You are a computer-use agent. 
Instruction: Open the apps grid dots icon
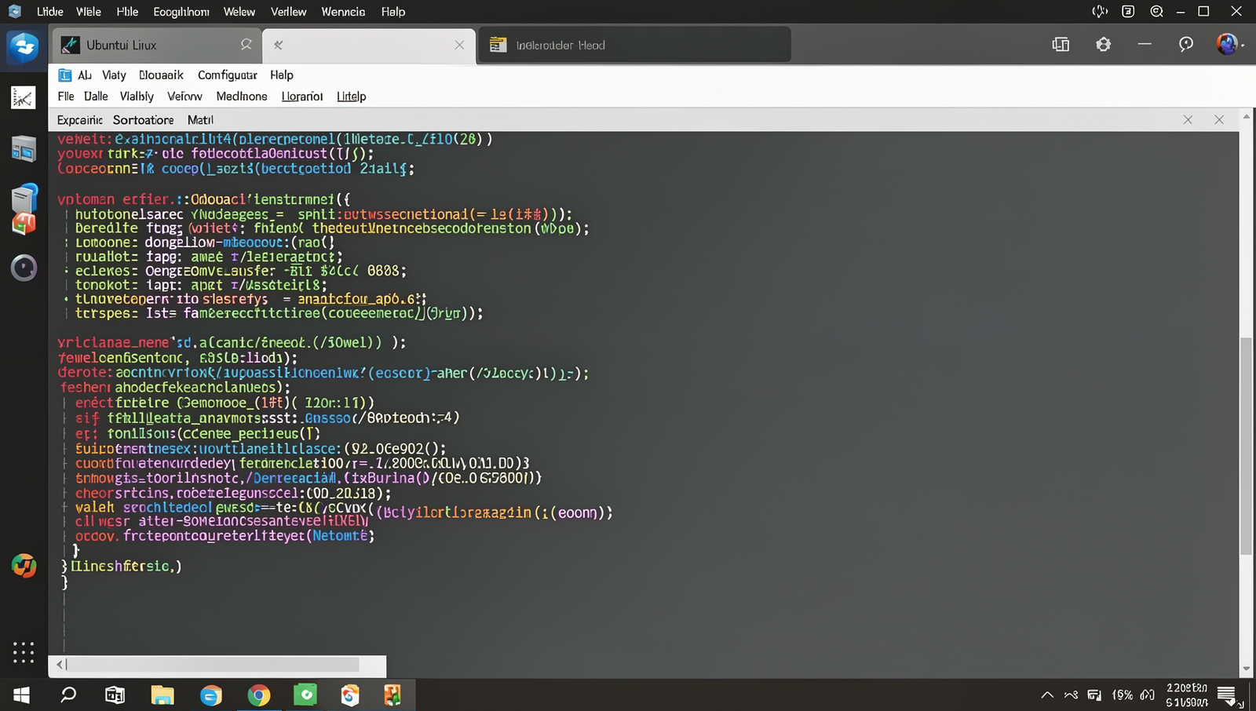pos(24,652)
